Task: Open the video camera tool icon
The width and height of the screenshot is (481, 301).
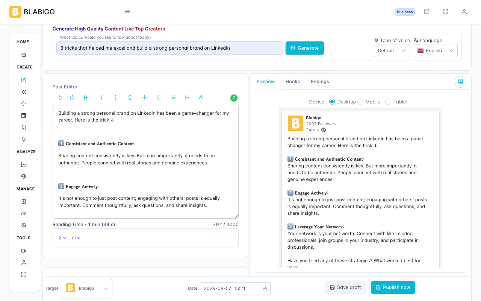Action: point(24,251)
